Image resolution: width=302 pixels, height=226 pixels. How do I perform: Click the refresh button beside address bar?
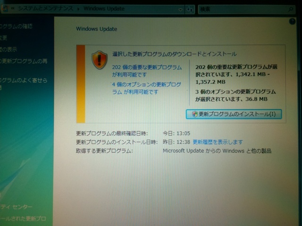pyautogui.click(x=190, y=9)
